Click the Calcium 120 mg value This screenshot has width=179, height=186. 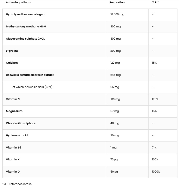click(x=115, y=63)
